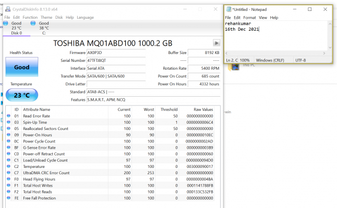Open Notepad Edit menu
The image size is (337, 208).
(237, 18)
